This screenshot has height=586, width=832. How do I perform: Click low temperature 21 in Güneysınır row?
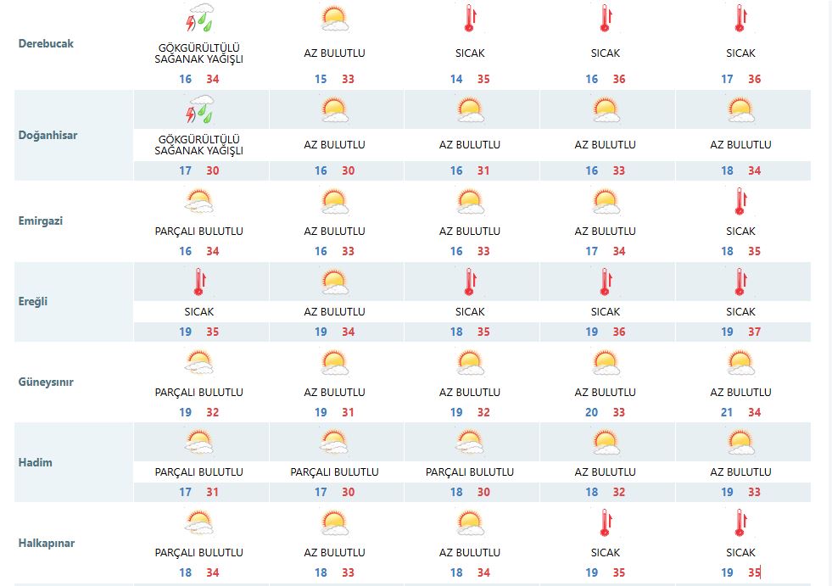(727, 412)
